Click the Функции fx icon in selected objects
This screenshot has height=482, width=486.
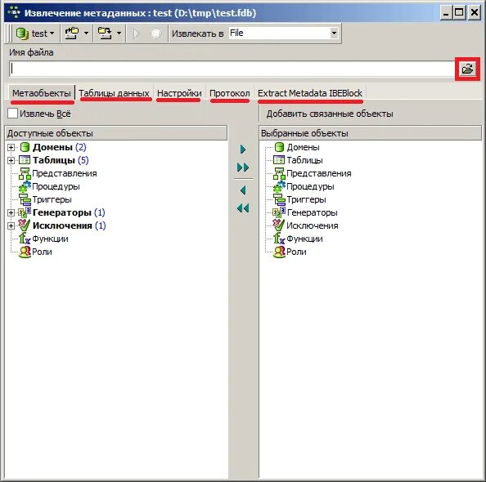point(279,239)
